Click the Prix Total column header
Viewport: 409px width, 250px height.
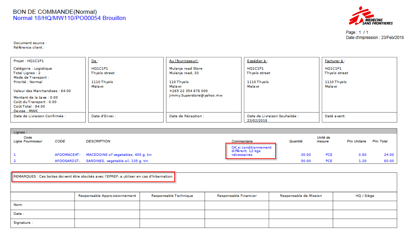click(380, 141)
